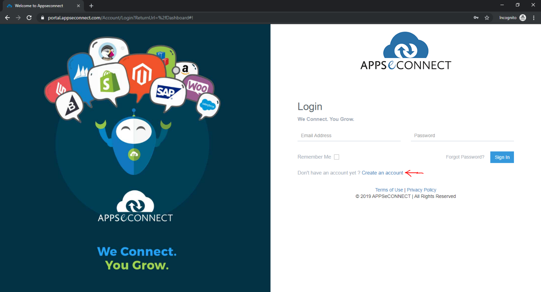Reload the page with refresh icon

click(x=29, y=18)
